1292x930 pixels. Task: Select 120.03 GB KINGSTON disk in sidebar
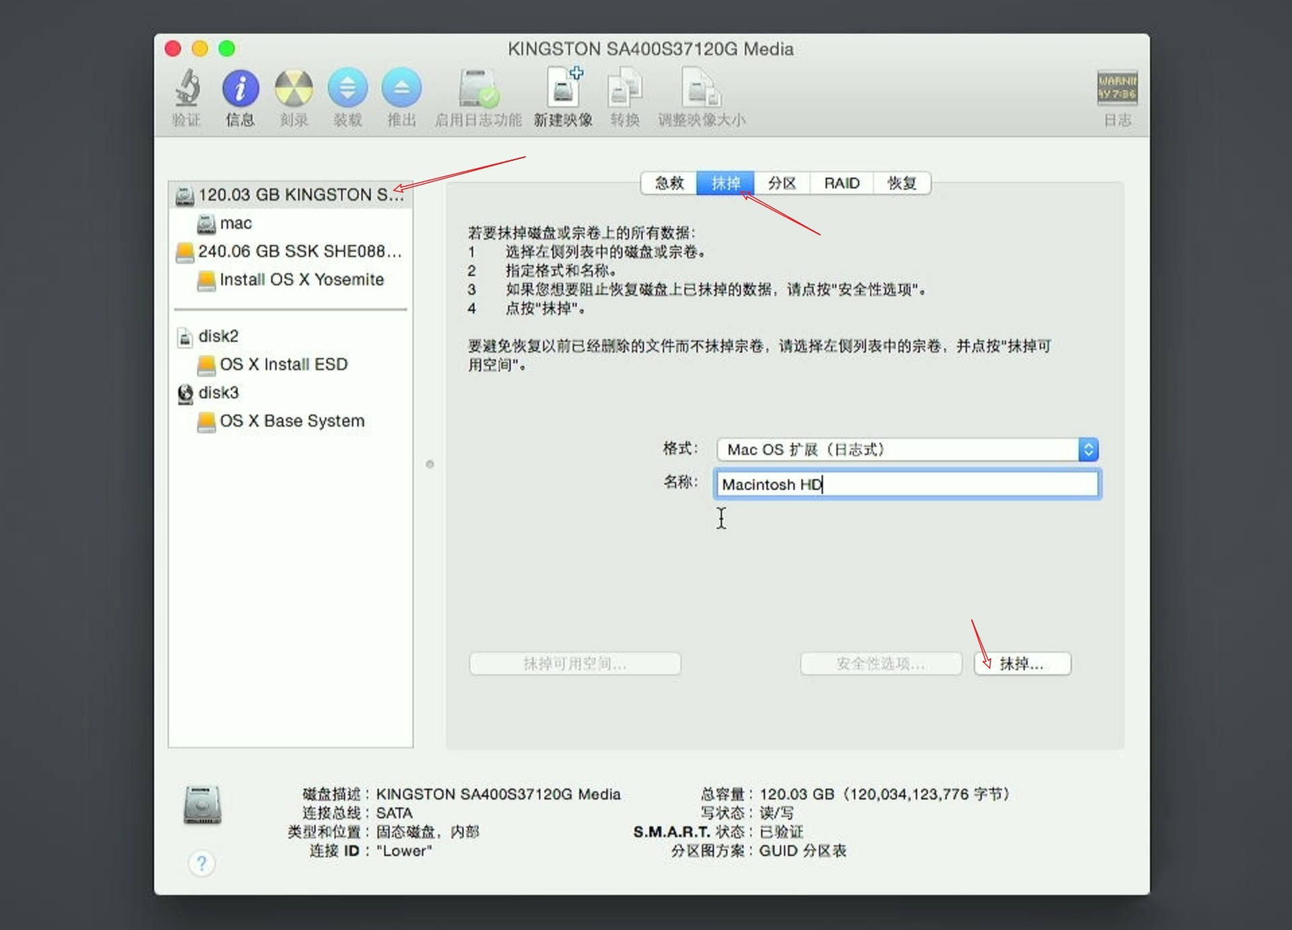point(291,195)
